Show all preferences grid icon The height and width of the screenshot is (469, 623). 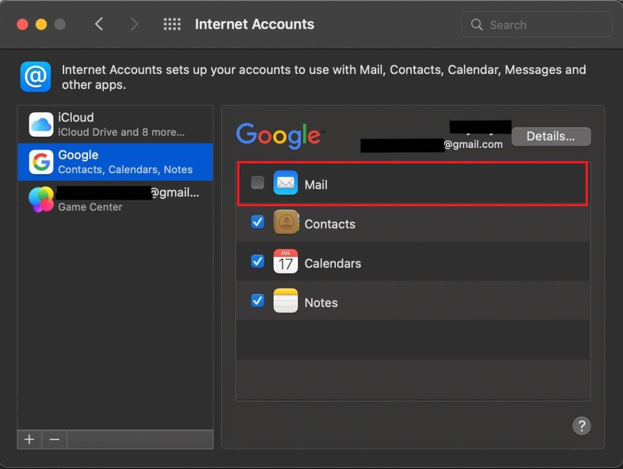pos(172,24)
